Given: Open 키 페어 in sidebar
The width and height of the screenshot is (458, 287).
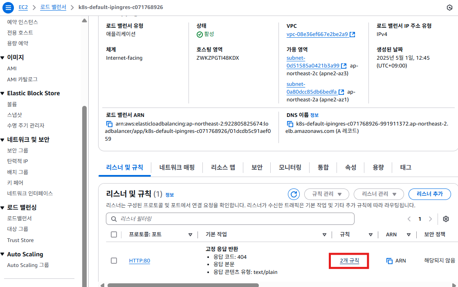Looking at the screenshot, I should [15, 183].
